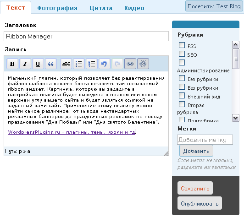Click the underline toolbar button

tap(38, 64)
